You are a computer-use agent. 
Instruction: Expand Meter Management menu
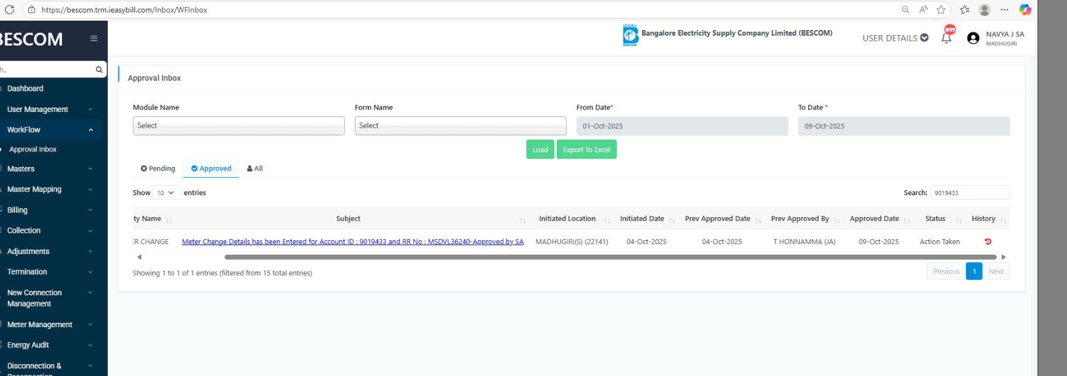tap(50, 325)
